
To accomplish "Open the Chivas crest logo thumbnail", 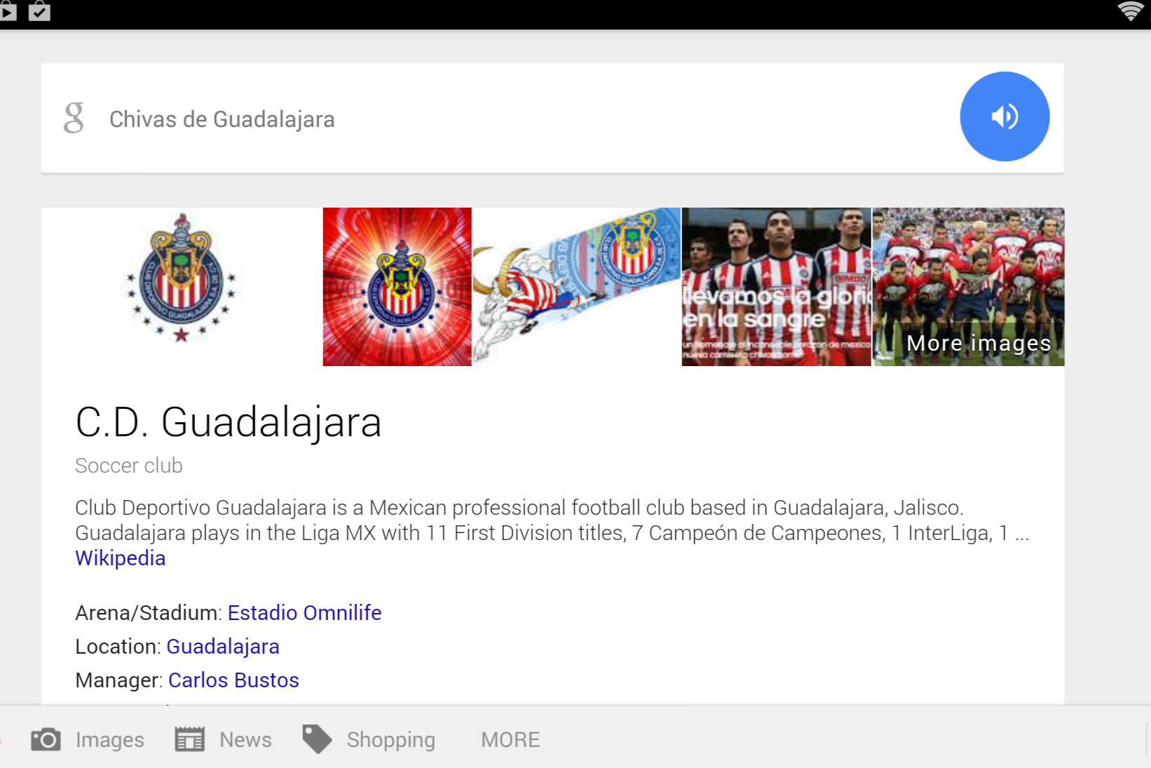I will [182, 286].
